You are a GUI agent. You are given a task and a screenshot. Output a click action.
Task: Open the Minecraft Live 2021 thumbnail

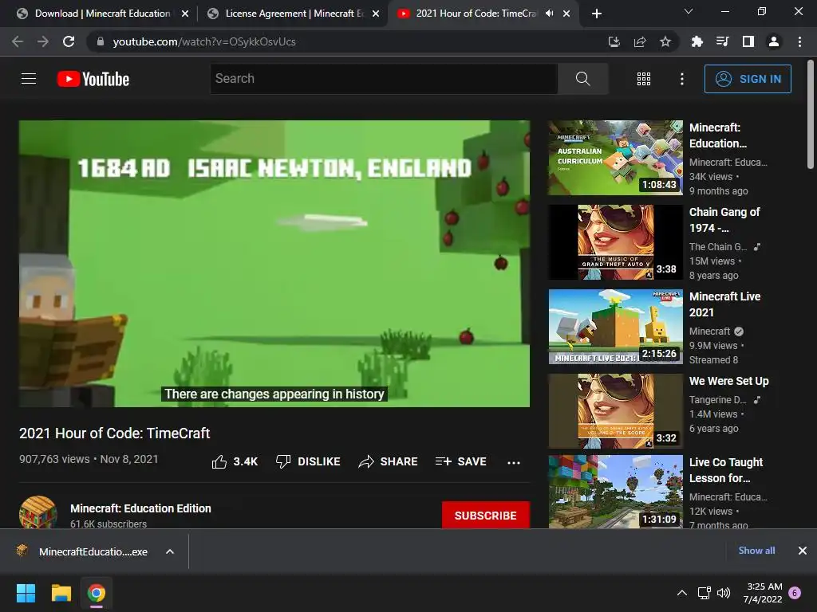(615, 327)
